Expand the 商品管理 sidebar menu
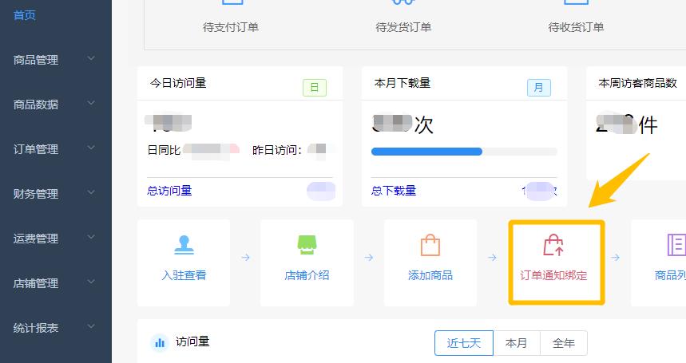This screenshot has width=686, height=363. [x=54, y=60]
